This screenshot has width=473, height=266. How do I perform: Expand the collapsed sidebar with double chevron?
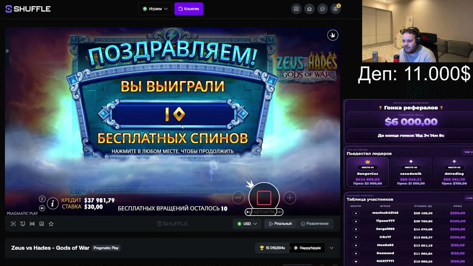pyautogui.click(x=7, y=51)
